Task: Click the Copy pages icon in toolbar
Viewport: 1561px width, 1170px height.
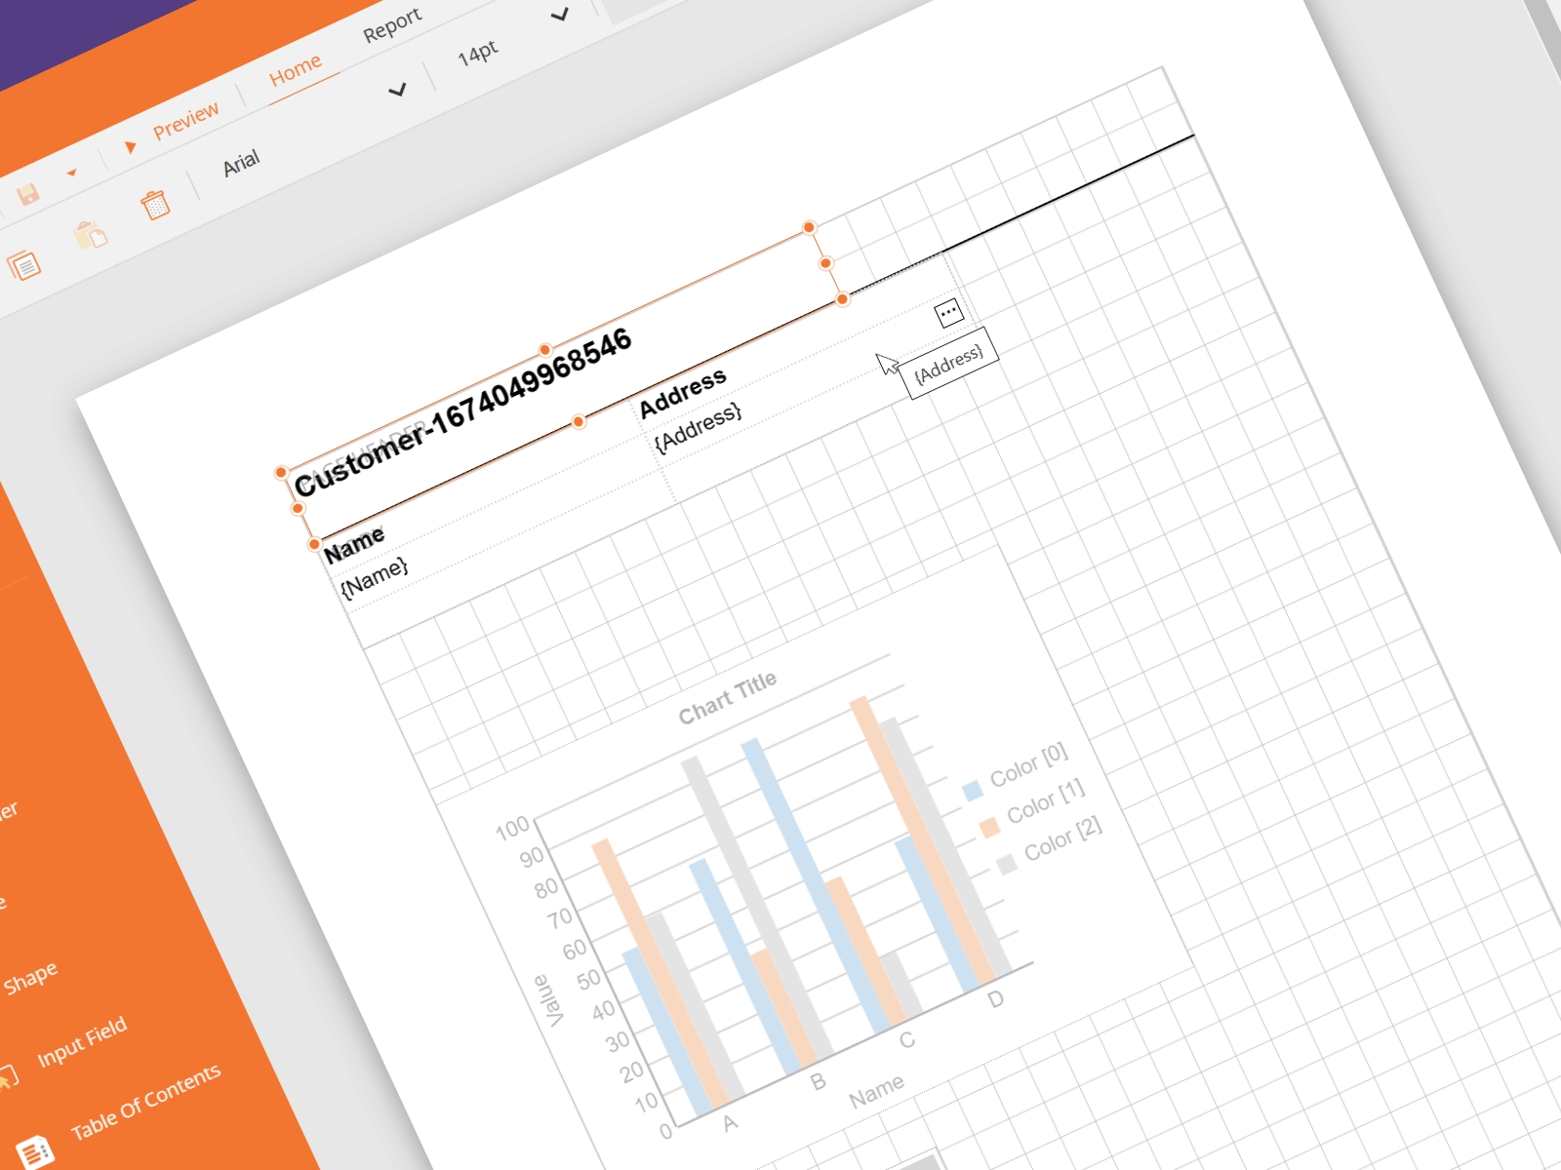Action: click(23, 264)
